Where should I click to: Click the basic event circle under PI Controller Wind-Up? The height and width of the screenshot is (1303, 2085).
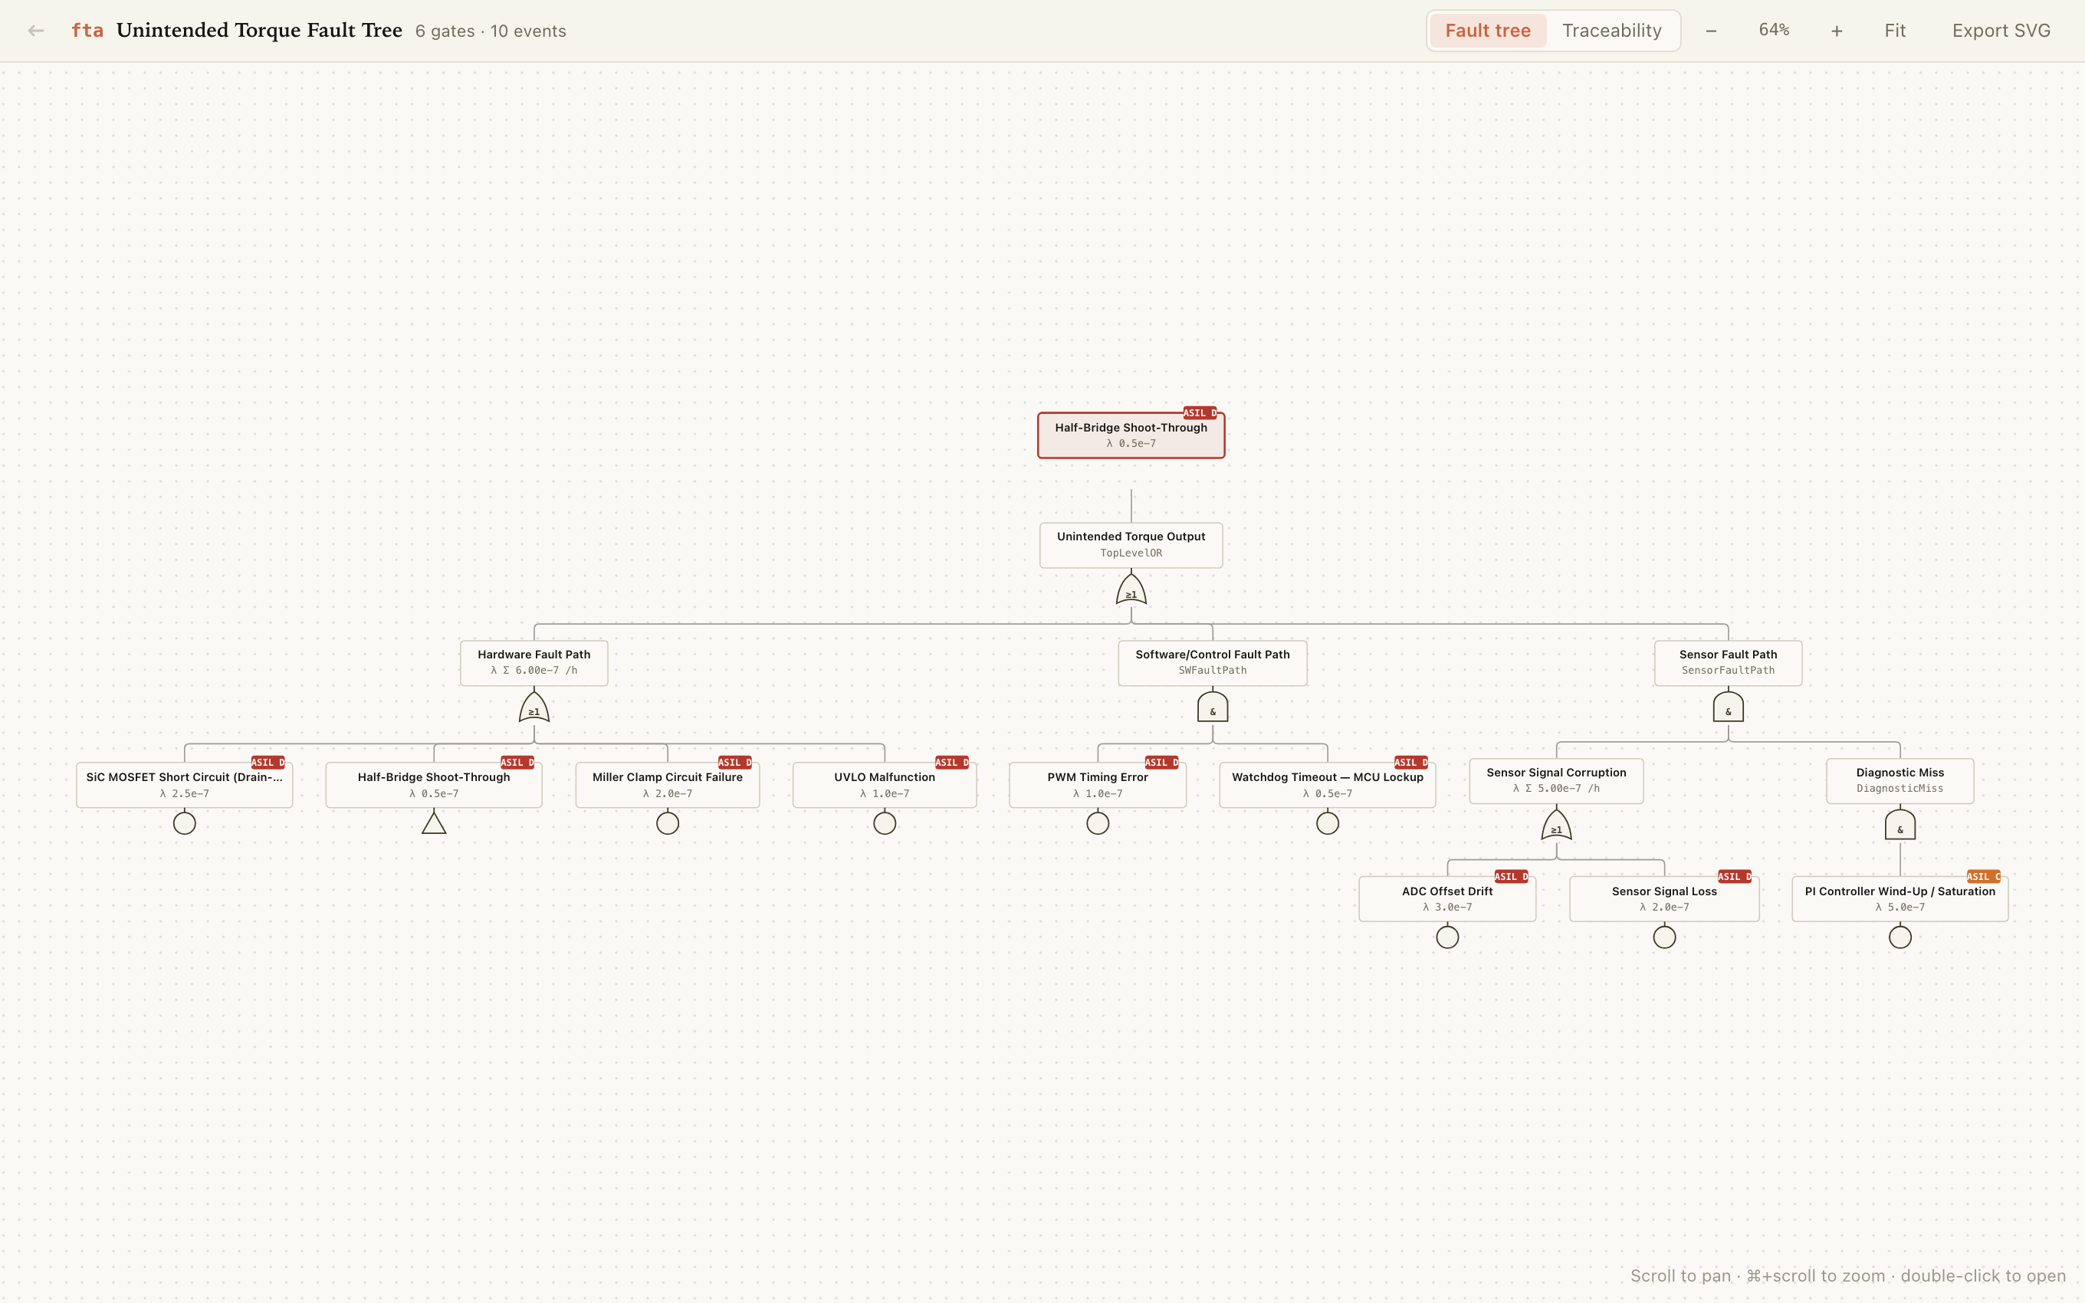click(1899, 937)
